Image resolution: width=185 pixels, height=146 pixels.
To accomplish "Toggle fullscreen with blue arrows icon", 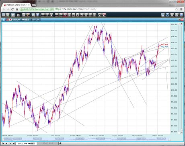I will point(167,15).
